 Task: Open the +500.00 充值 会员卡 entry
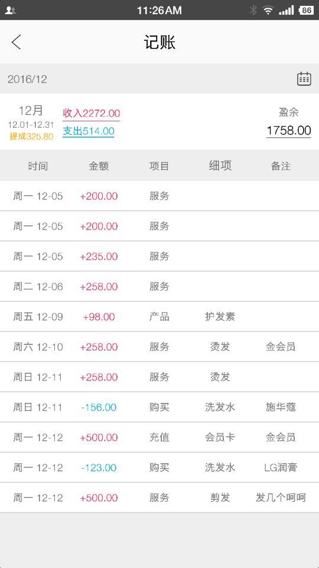159,437
